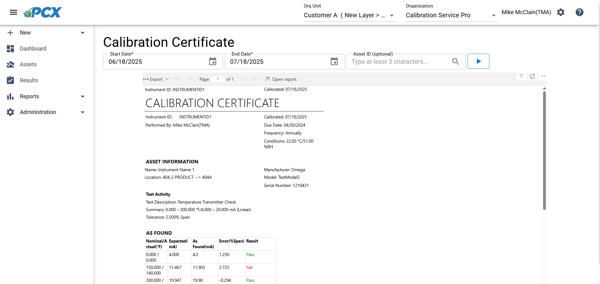The width and height of the screenshot is (600, 284).
Task: Click the 2.725 error value
Action: pos(224,267)
